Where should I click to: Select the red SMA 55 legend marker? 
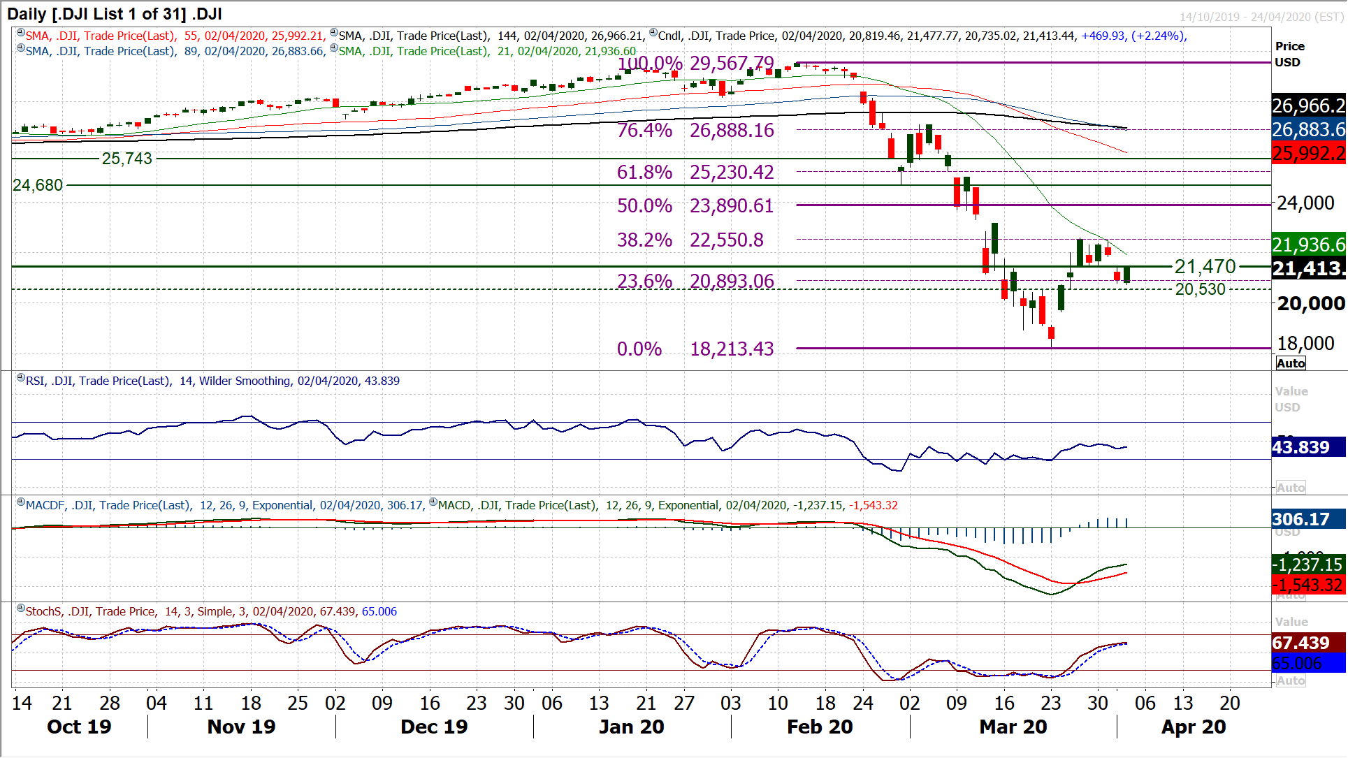click(21, 33)
